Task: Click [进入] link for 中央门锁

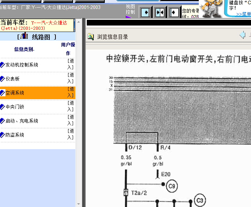Action: pos(71,106)
